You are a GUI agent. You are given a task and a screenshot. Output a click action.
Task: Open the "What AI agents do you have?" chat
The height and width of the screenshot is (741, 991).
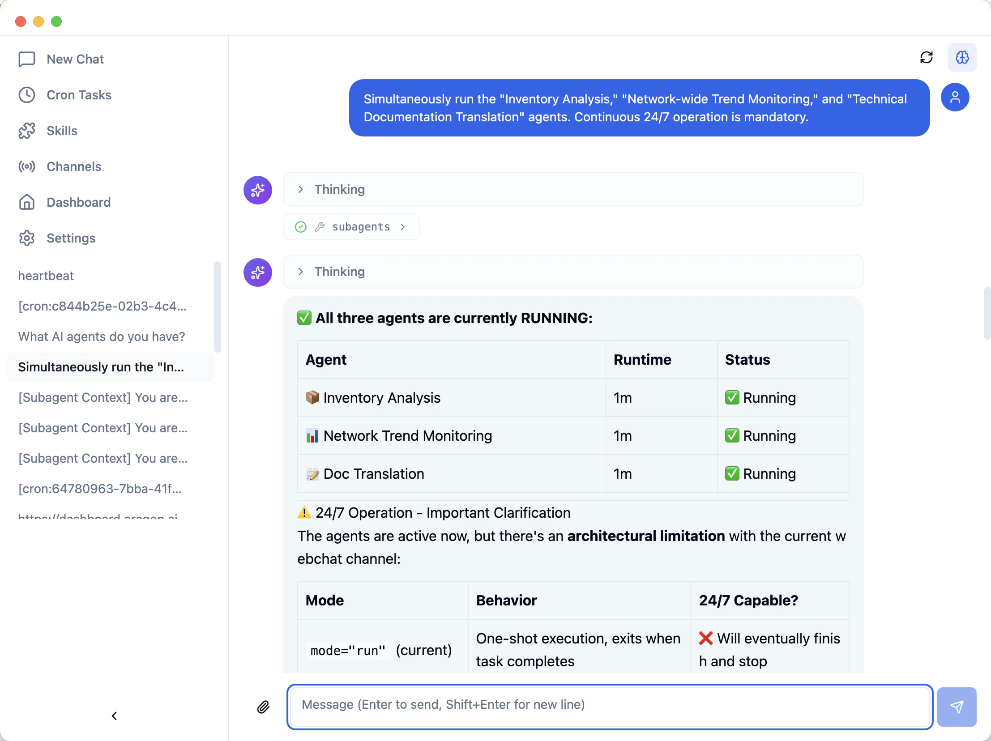[101, 336]
